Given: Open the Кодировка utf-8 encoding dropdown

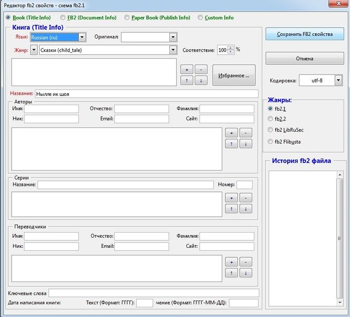Looking at the screenshot, I should [338, 80].
